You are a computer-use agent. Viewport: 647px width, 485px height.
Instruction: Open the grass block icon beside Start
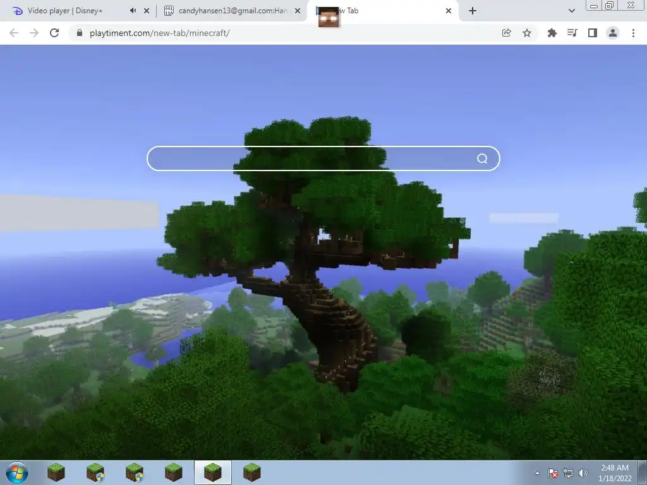pyautogui.click(x=56, y=472)
